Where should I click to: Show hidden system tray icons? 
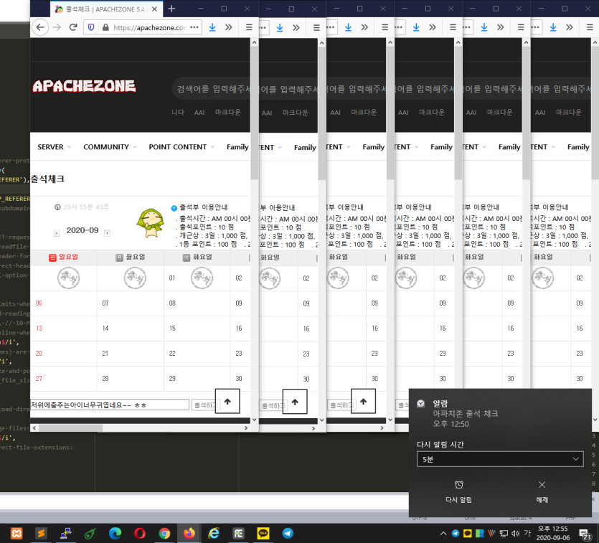(x=443, y=534)
